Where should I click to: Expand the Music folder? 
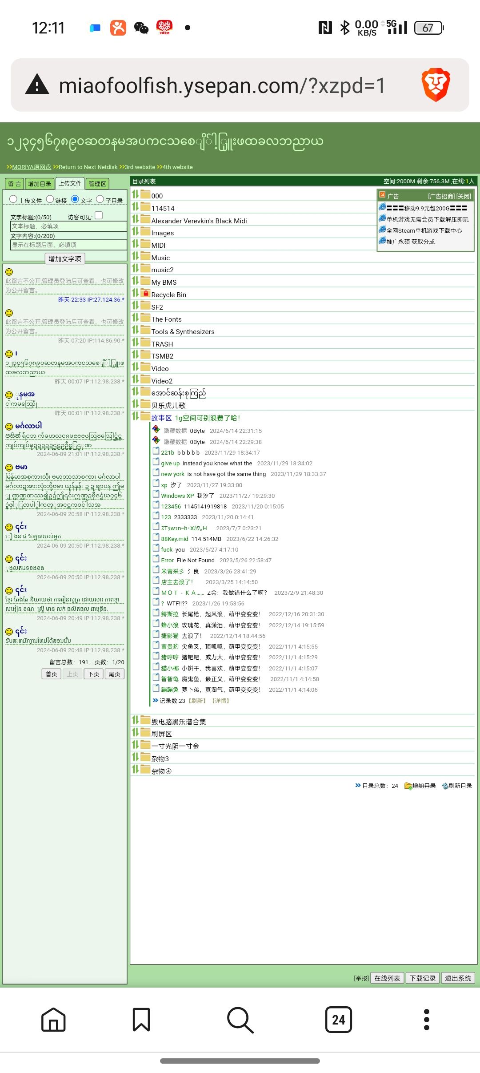(x=160, y=258)
